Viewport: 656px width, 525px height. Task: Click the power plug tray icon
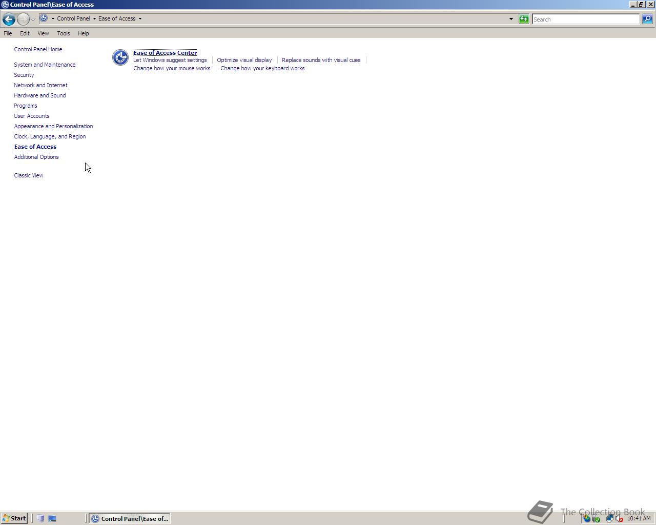click(x=596, y=518)
